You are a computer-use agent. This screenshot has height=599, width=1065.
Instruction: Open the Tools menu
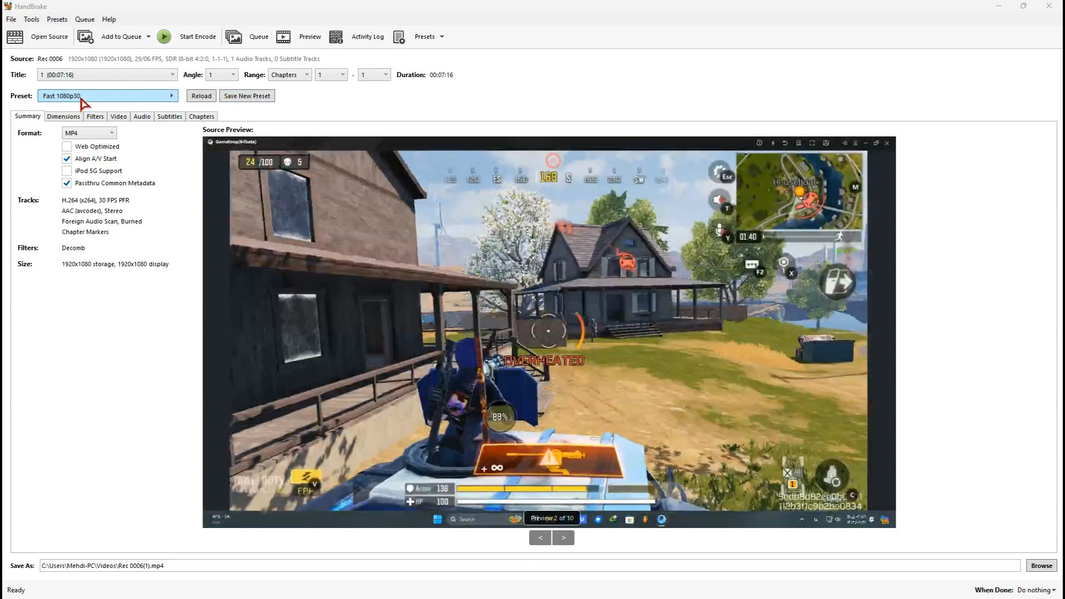coord(32,19)
